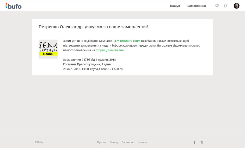
Task: Click the © Bufo copyright text
Action: point(39,142)
